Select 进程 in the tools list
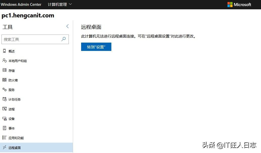 tap(37, 109)
